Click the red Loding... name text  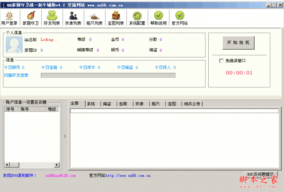[49, 40]
